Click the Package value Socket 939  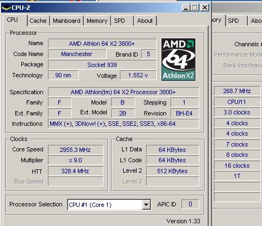102,65
